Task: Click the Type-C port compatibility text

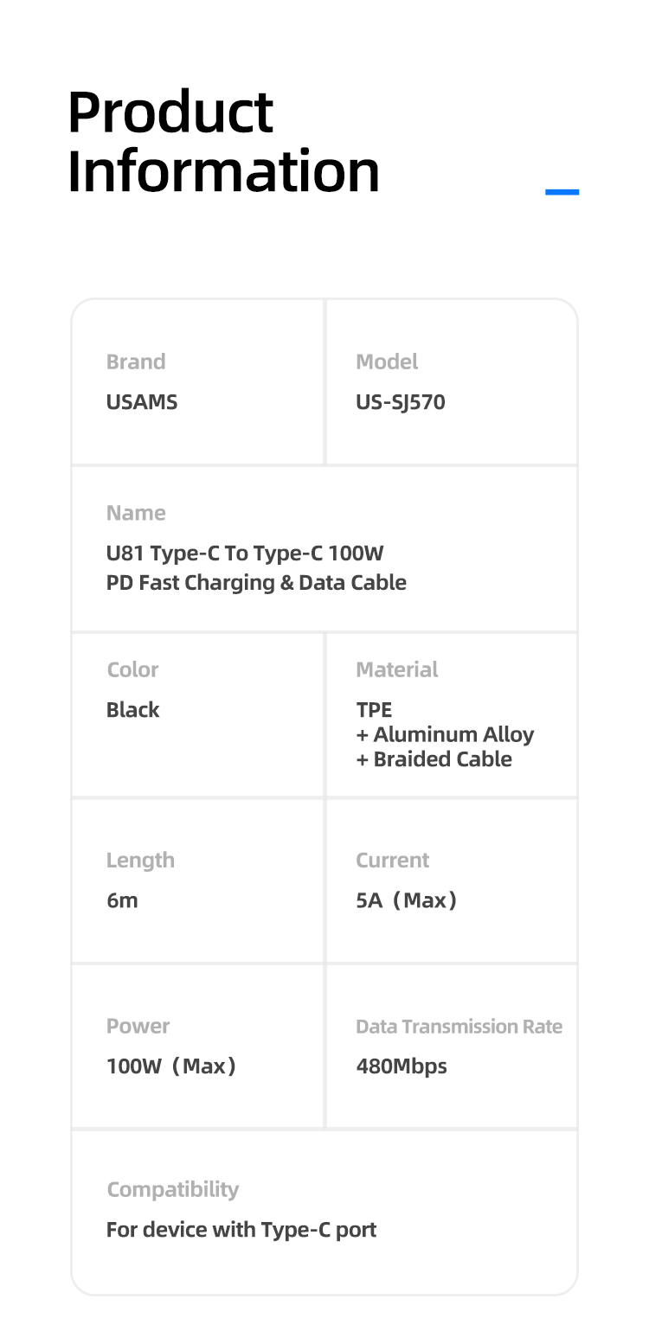Action: pyautogui.click(x=241, y=1229)
